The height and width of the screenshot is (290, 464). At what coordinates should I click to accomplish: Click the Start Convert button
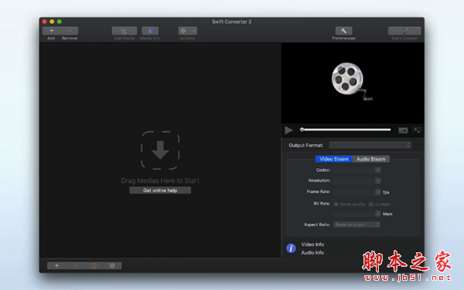coord(404,31)
